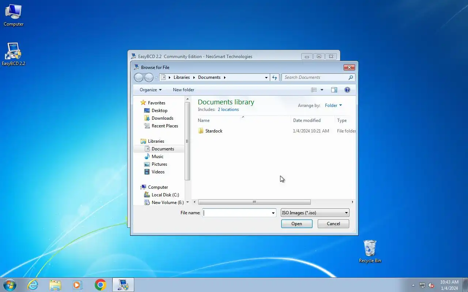Click the right arrow of the horizontal scrollbar
The height and width of the screenshot is (292, 468).
click(352, 202)
